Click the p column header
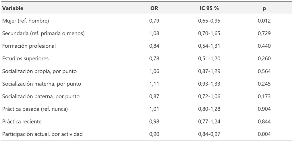 [264, 9]
